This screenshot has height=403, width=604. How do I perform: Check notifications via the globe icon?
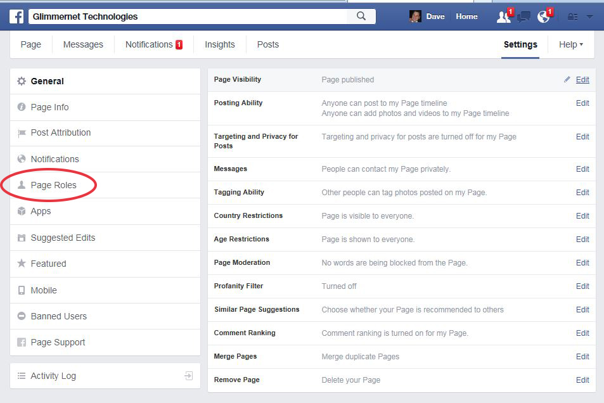click(543, 16)
